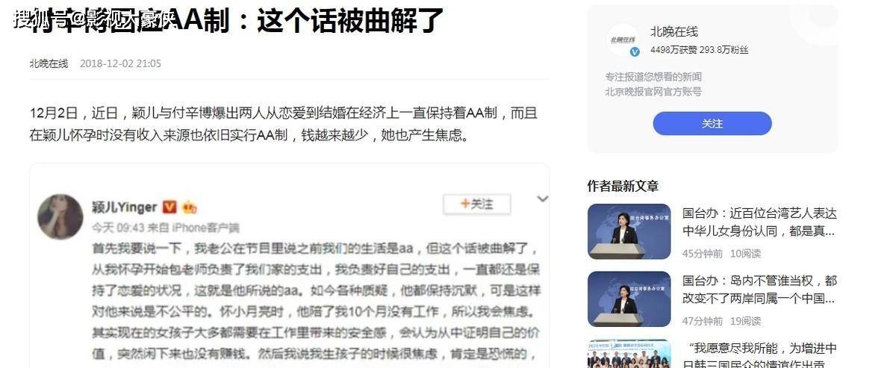Click the +关注 button in Weibo post
Image resolution: width=896 pixels, height=368 pixels.
point(476,204)
